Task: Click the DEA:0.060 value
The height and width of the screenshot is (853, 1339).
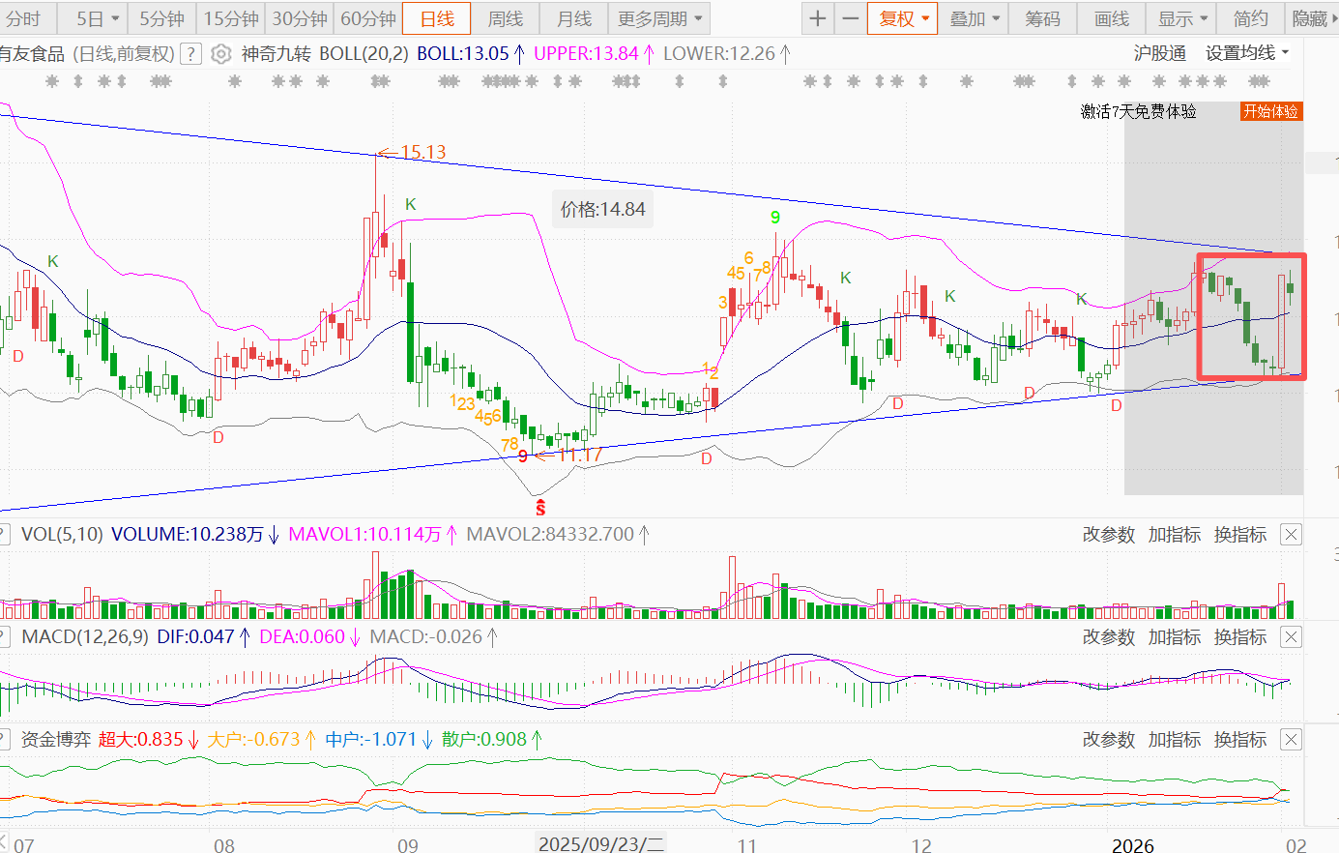Action: [302, 636]
